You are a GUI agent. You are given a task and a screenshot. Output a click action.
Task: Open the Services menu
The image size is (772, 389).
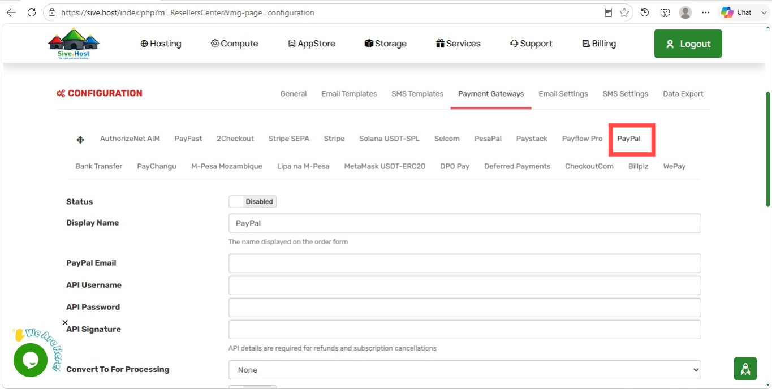click(x=458, y=44)
